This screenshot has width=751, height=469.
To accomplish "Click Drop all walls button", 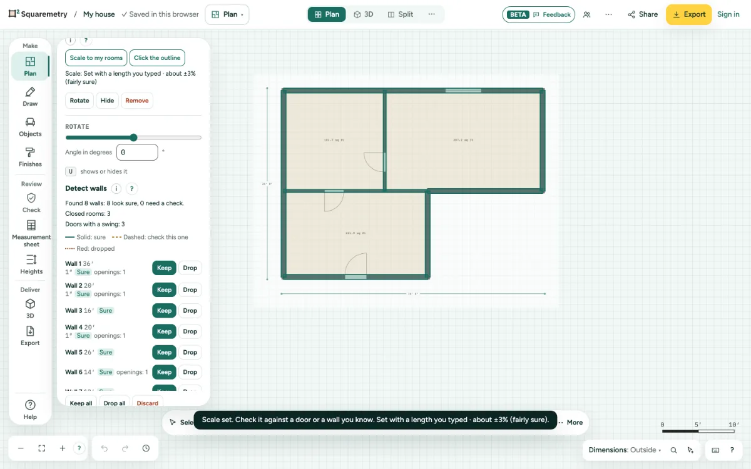I will point(115,403).
